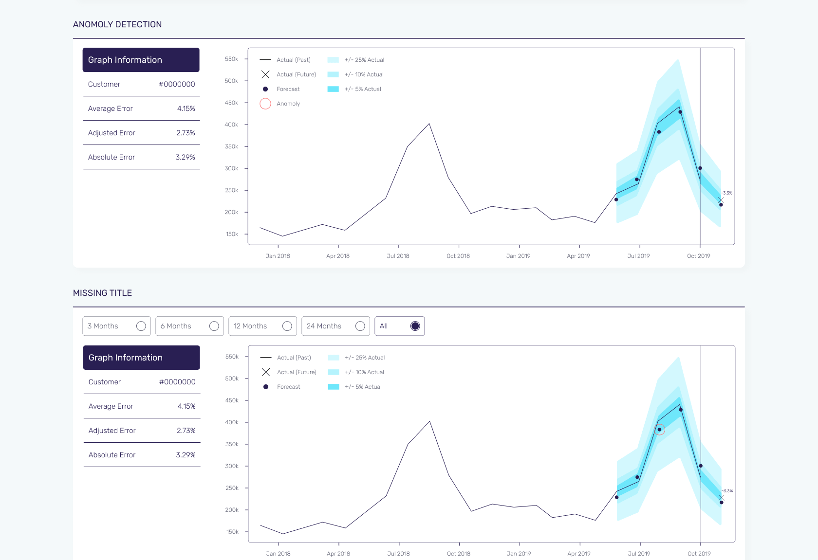Click the 550k axis label in top chart
Screen dimensions: 818x560
[x=231, y=59]
